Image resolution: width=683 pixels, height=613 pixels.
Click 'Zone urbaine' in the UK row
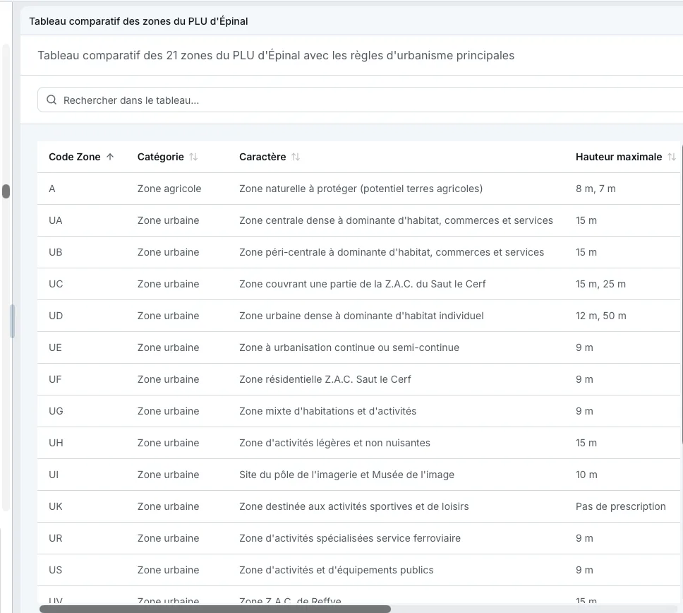(169, 507)
